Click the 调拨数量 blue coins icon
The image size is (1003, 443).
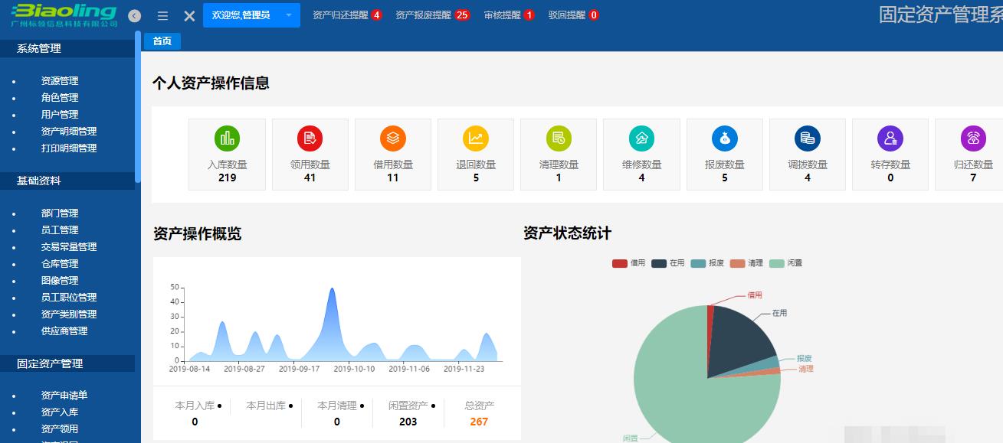pos(807,140)
